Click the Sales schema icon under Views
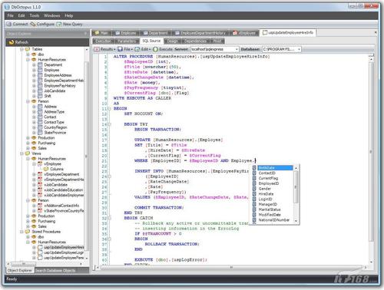Image resolution: width=384 pixels, height=290 pixels. [x=34, y=226]
